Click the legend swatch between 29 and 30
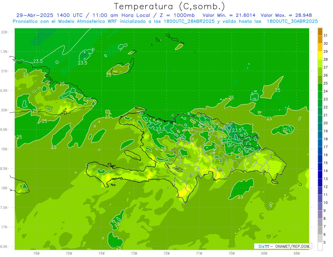Viewport: 333px width, 257px height. point(320,47)
